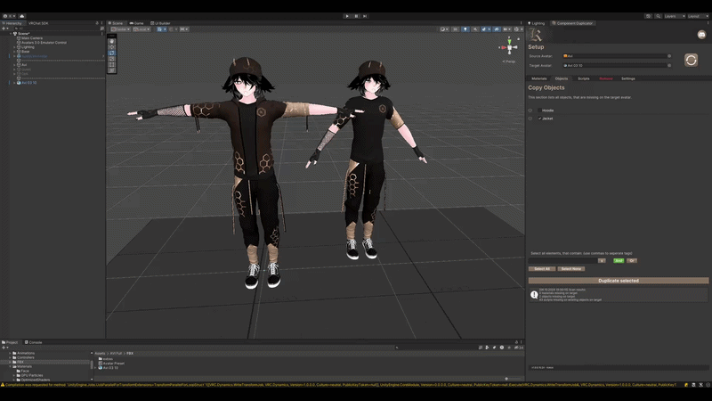
Task: Click the refresh scan icon beside avatar fields
Action: [691, 60]
